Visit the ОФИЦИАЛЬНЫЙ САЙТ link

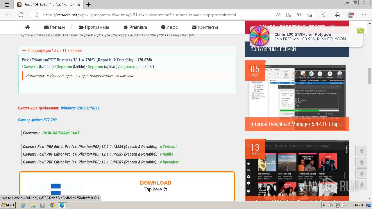61,133
